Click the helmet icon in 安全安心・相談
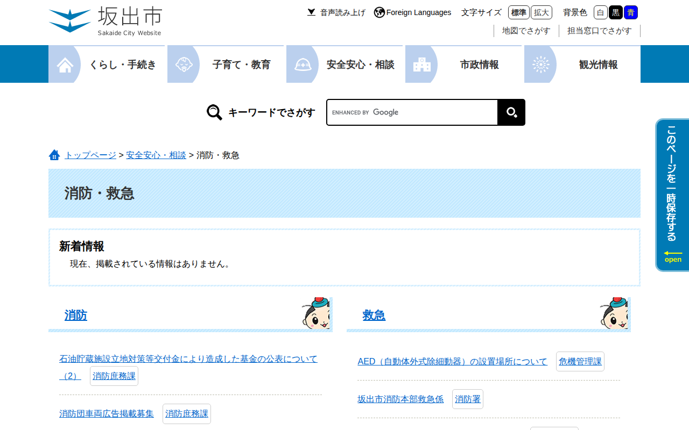Image resolution: width=689 pixels, height=430 pixels. pos(303,64)
